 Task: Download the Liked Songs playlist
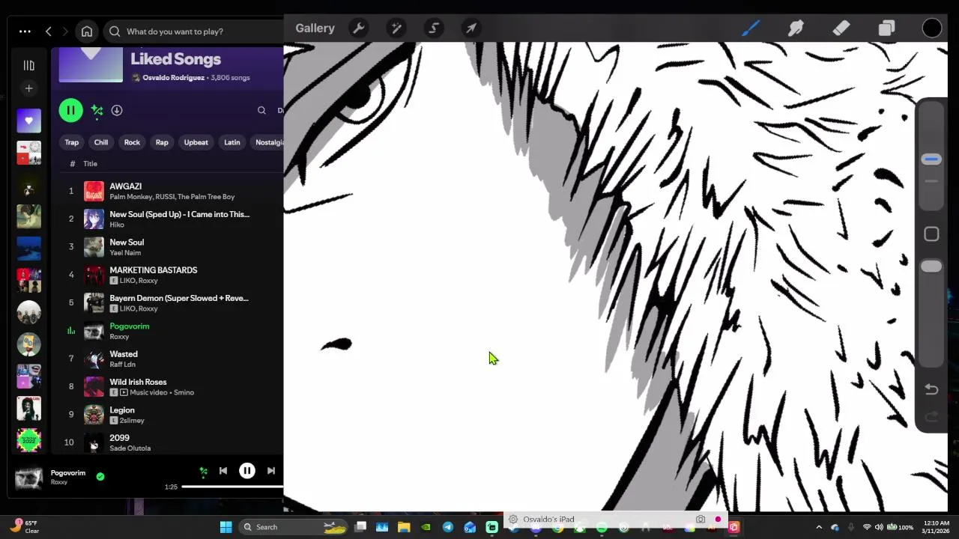click(x=117, y=110)
